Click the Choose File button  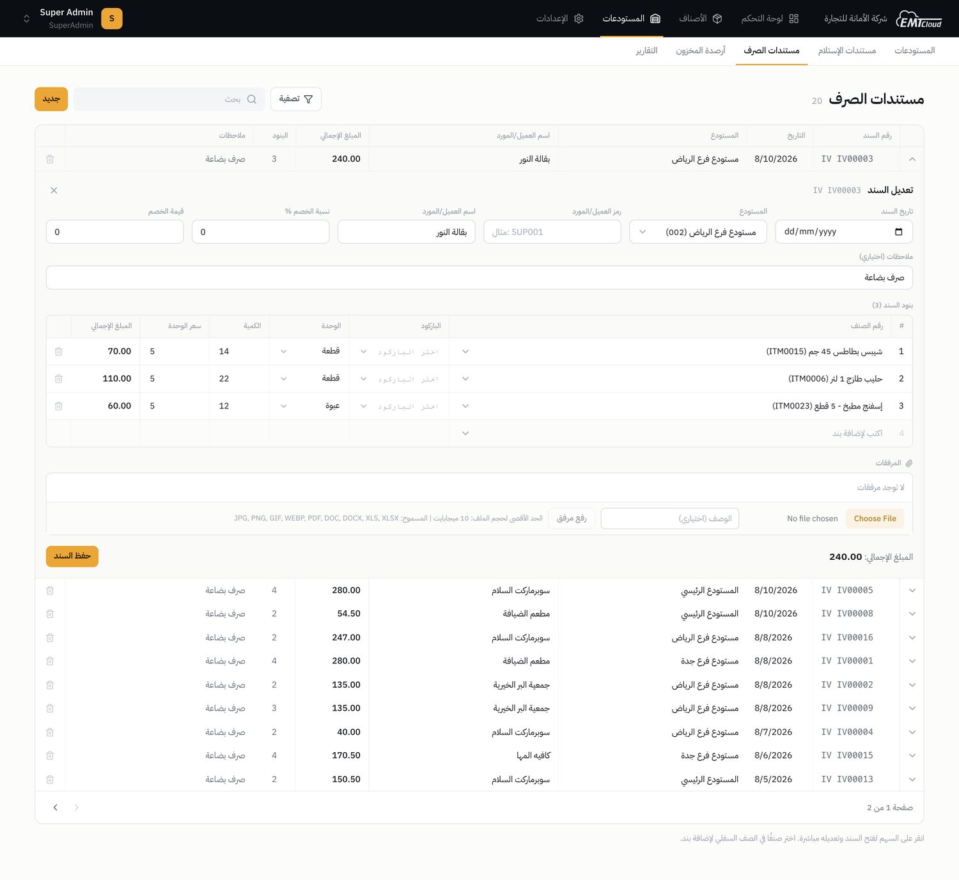(875, 518)
